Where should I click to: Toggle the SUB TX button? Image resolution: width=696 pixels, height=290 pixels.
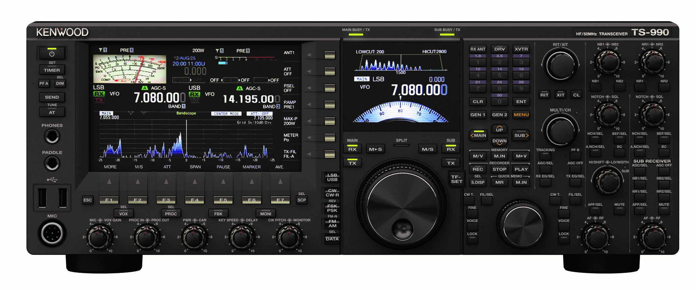tap(451, 163)
